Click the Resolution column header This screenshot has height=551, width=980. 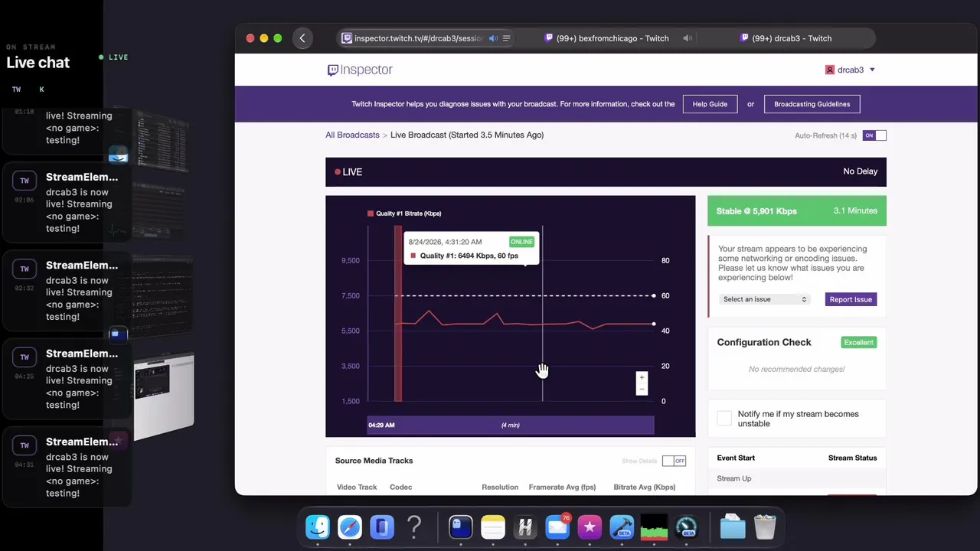[x=500, y=487]
